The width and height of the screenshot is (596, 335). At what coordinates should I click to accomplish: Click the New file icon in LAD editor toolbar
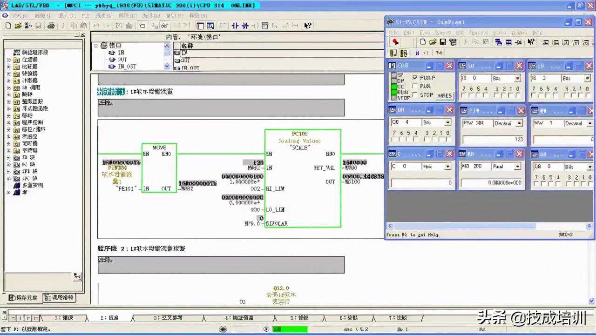click(x=7, y=26)
